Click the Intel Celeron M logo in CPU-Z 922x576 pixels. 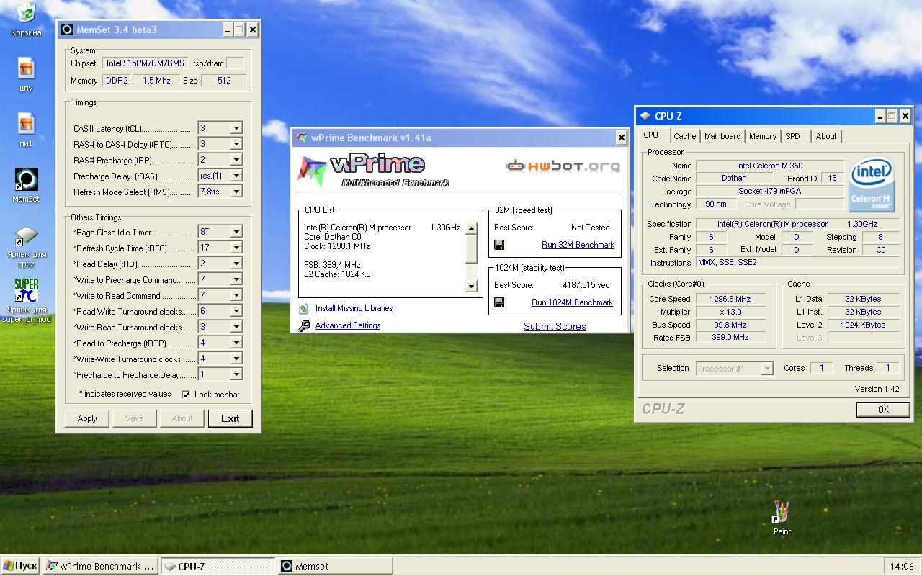pos(872,184)
